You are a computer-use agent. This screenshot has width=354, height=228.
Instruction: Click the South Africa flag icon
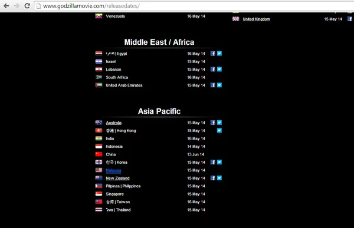pyautogui.click(x=99, y=77)
